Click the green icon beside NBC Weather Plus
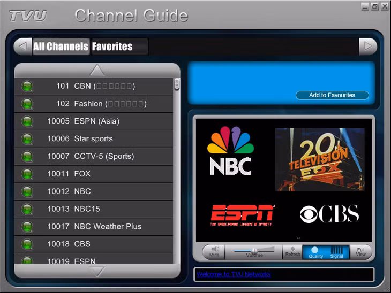 click(27, 227)
